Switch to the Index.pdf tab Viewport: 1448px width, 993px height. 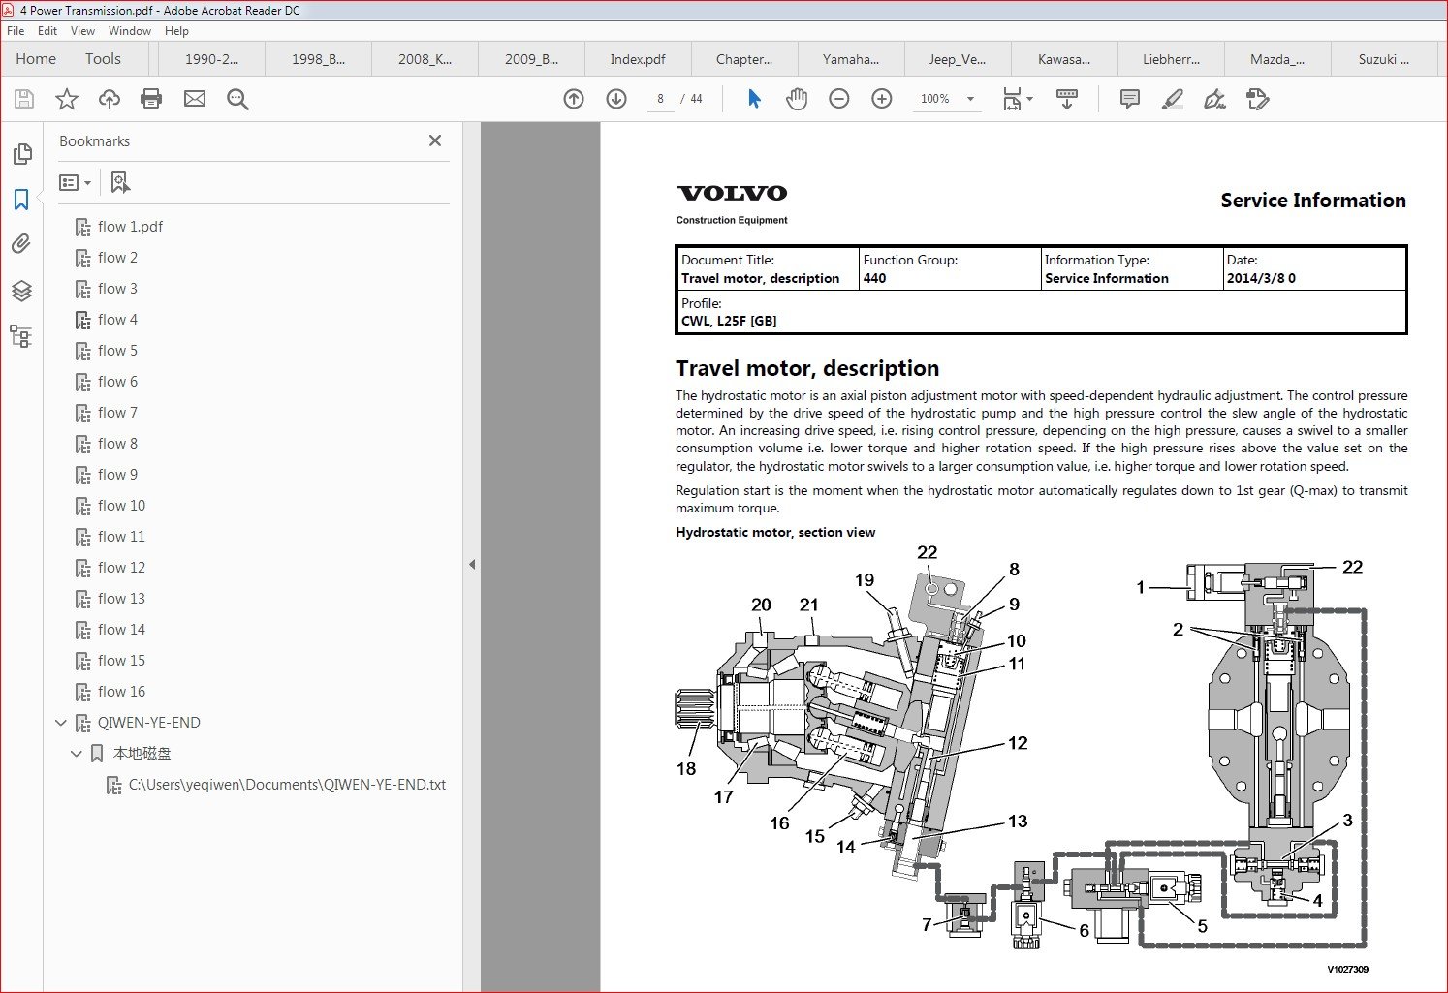tap(638, 59)
